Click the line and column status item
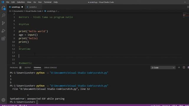 point(156,105)
